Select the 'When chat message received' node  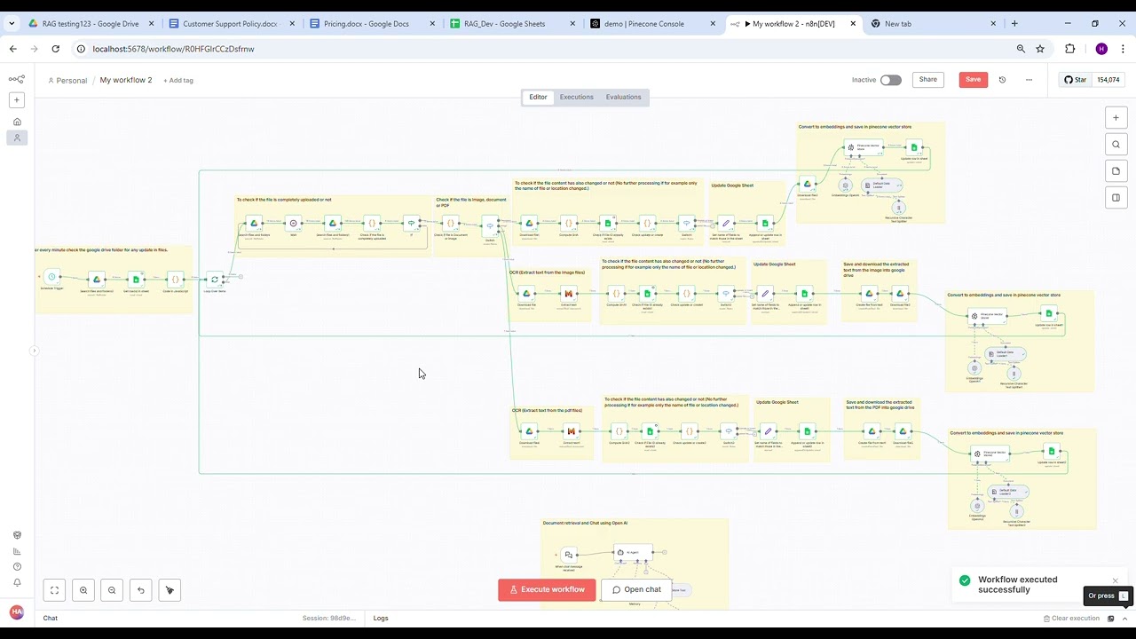pyautogui.click(x=569, y=555)
